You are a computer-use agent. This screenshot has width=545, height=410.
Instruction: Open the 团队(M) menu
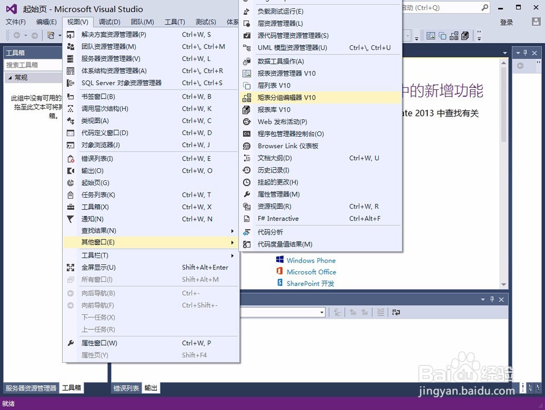142,22
